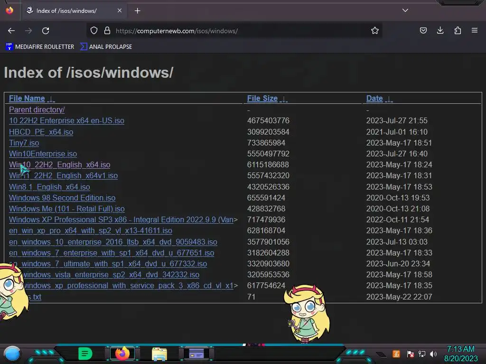Click the Win10Enterprise.iso link
The width and height of the screenshot is (486, 364).
(43, 154)
